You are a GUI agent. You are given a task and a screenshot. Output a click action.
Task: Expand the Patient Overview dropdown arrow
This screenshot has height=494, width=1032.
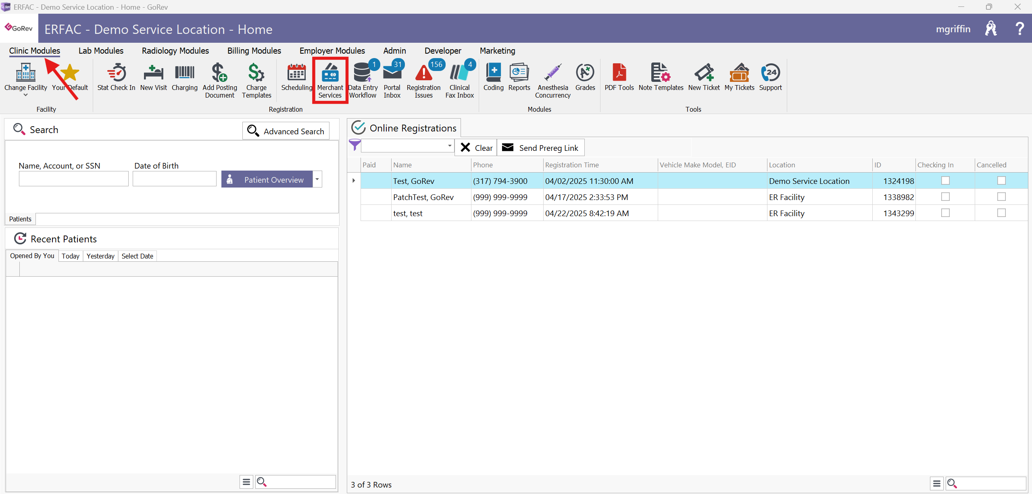tap(317, 179)
